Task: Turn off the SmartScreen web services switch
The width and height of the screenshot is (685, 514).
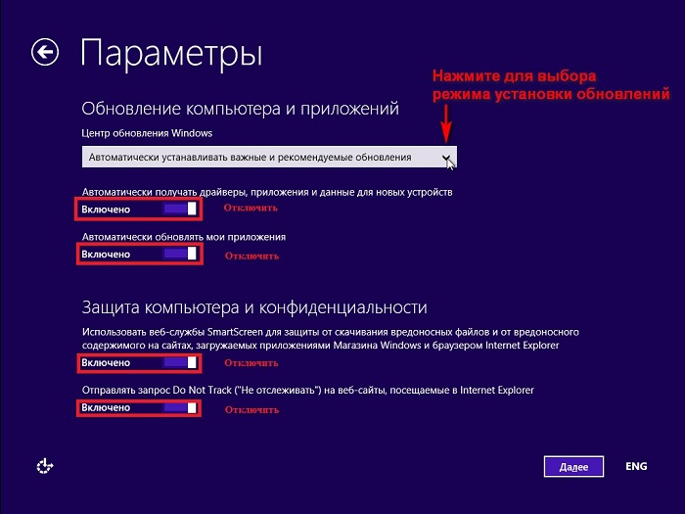Action: [179, 362]
